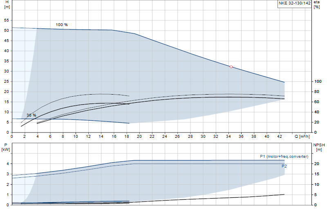Click the NPSH [m] axis label
This screenshot has width=327, height=212.
319,147
